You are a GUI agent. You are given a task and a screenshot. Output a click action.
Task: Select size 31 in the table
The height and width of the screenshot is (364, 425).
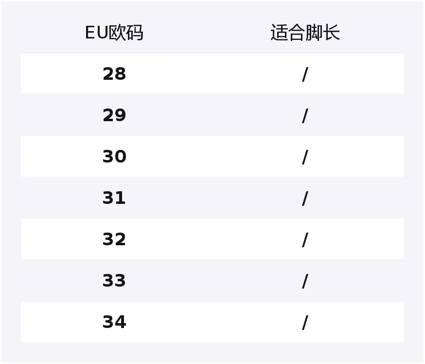[114, 198]
